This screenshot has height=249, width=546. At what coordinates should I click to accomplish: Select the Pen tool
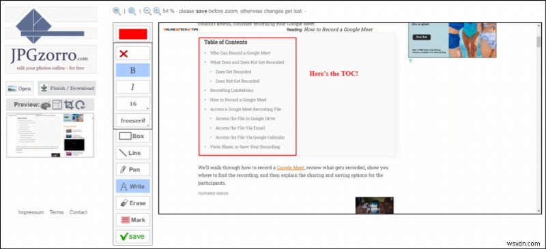[132, 169]
